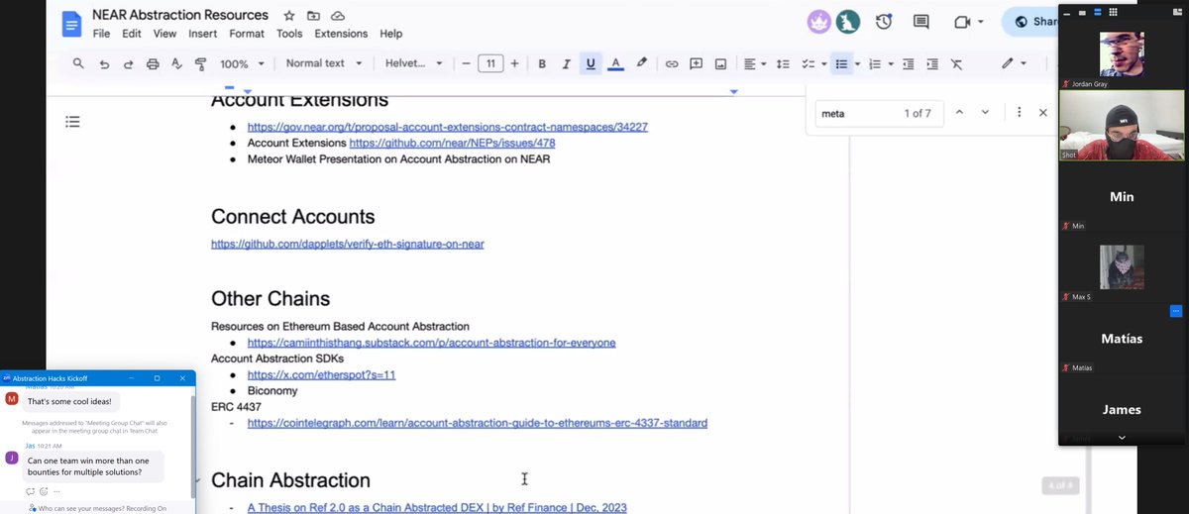Toggle bold formatting
1189x514 pixels.
click(x=542, y=63)
